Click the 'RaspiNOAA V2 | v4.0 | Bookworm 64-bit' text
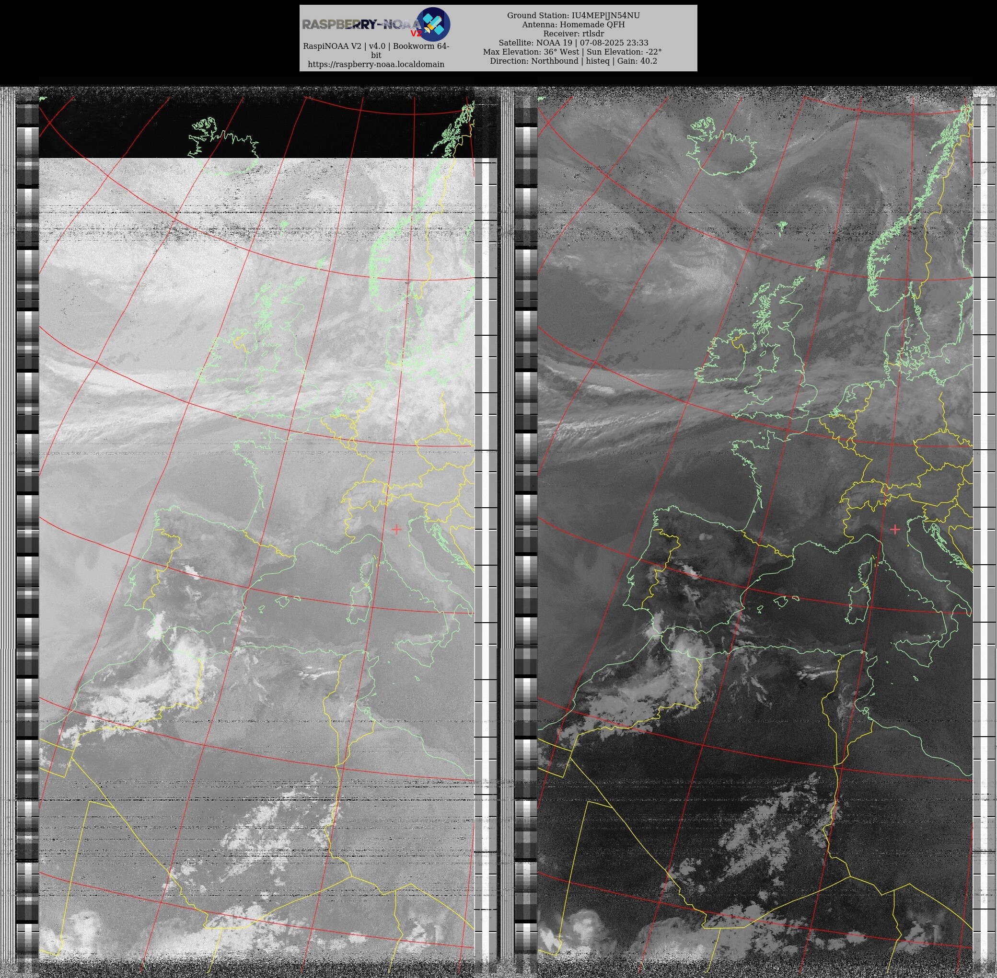 [376, 50]
